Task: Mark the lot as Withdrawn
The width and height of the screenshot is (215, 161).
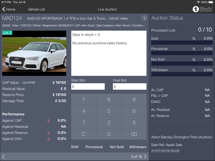Action: (138, 147)
